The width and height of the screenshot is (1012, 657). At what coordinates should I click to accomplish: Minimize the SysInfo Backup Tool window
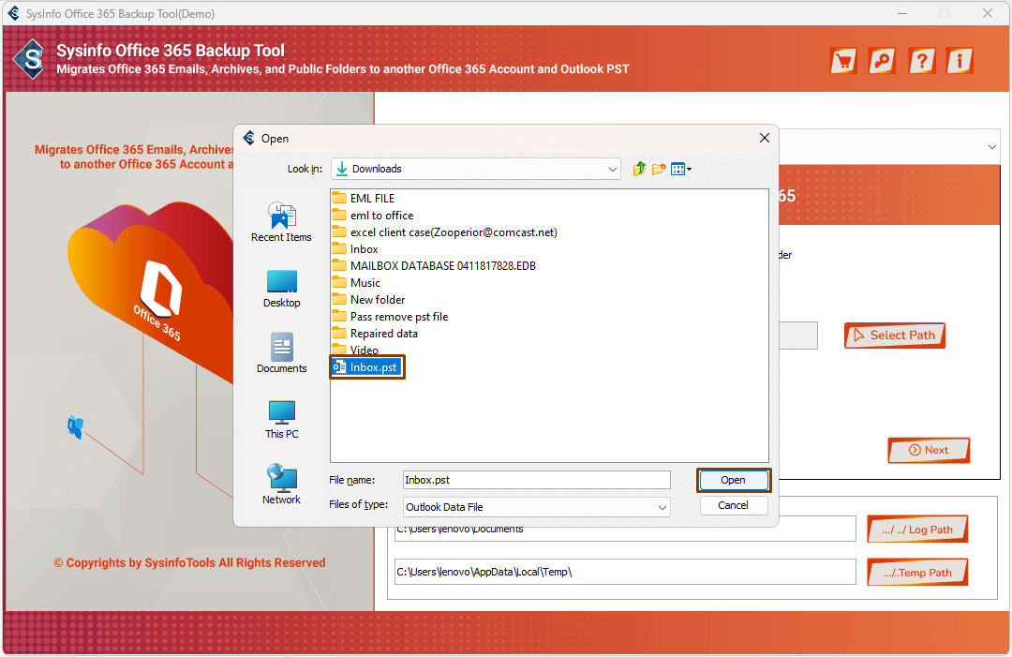[x=902, y=13]
